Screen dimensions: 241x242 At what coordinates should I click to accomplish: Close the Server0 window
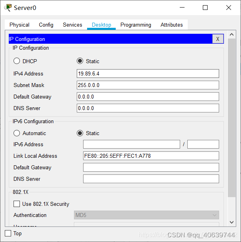click(x=229, y=8)
